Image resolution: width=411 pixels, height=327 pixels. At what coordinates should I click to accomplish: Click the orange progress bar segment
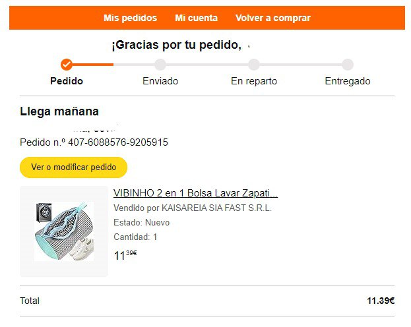coord(93,65)
